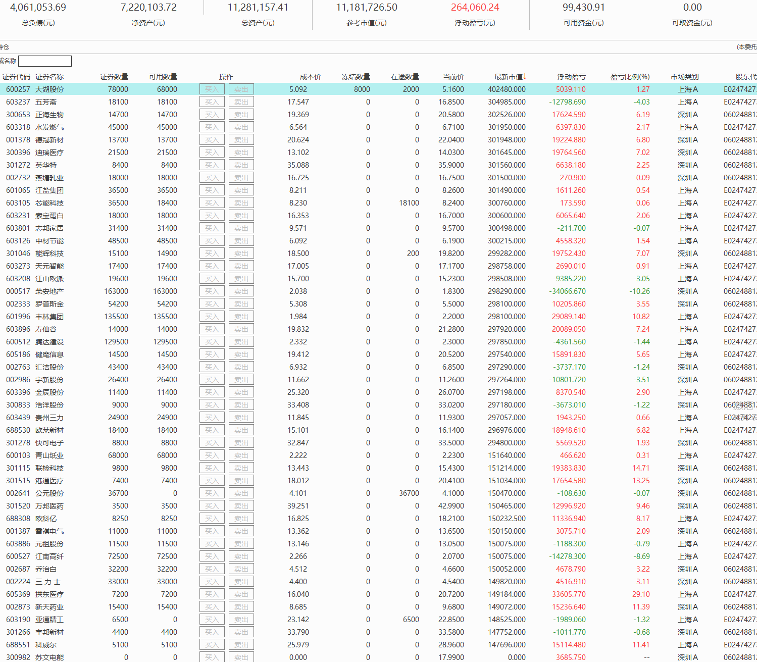Select stock code 688308 row
757x662 pixels.
18,519
